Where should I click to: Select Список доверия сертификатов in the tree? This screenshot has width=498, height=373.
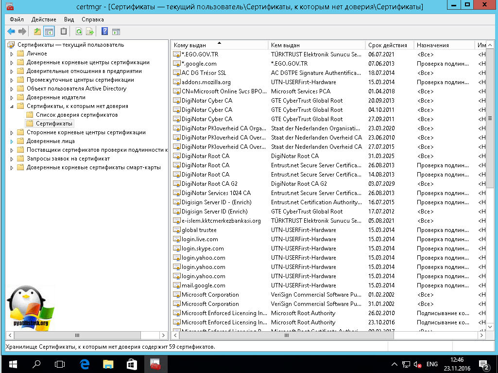[x=77, y=115]
